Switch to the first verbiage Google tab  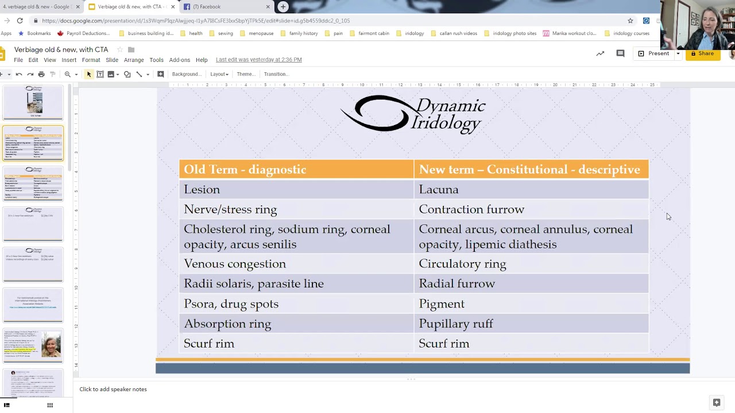coord(40,7)
